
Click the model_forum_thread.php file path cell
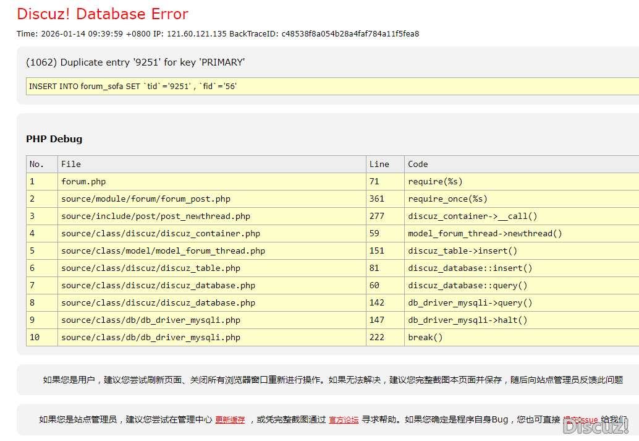click(163, 251)
